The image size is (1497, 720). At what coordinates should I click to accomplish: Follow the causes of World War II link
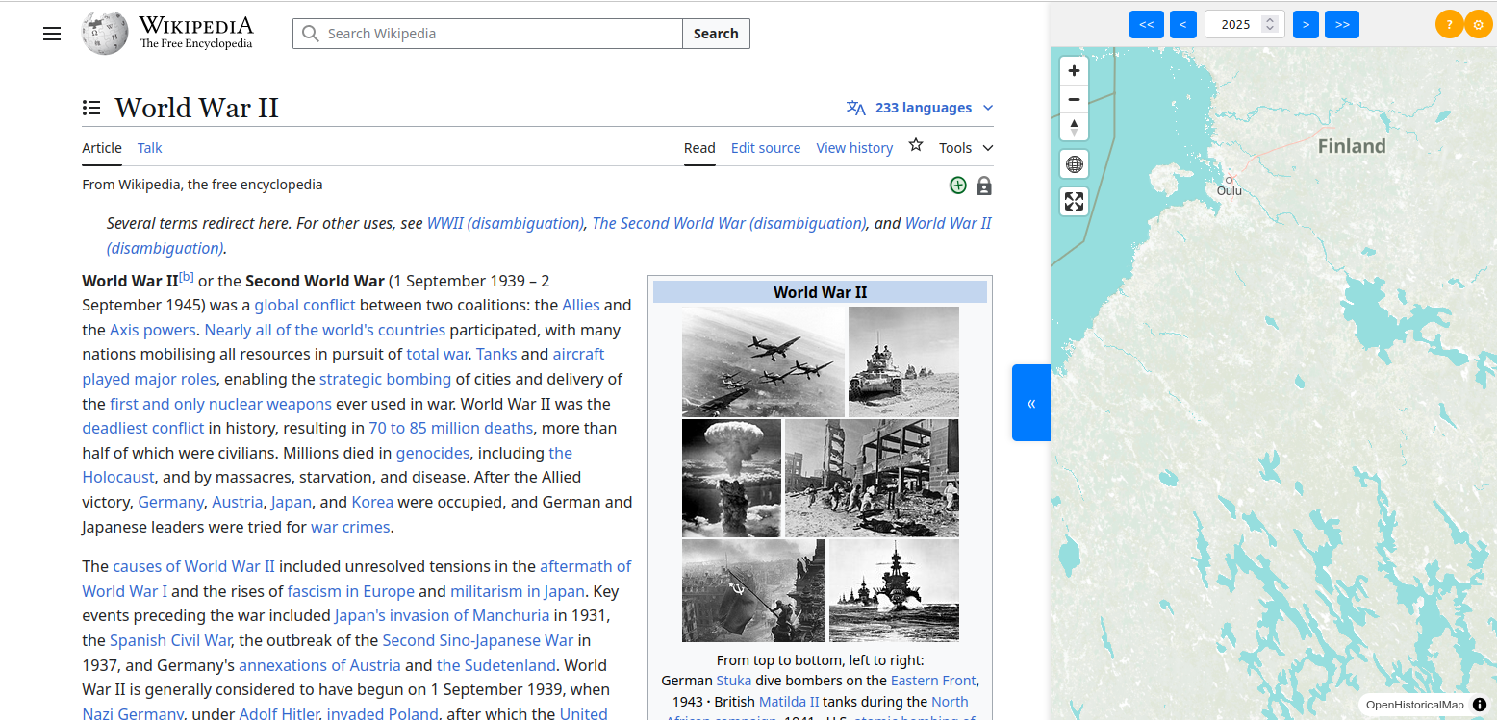click(193, 566)
